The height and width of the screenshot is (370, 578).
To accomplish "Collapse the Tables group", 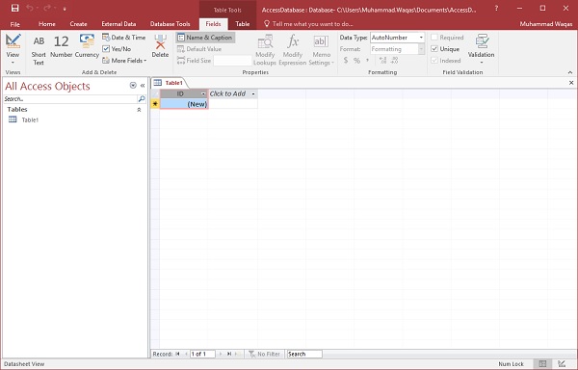I will click(139, 110).
